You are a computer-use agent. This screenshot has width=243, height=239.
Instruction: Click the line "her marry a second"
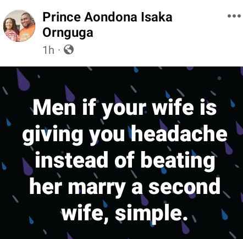pyautogui.click(x=125, y=186)
